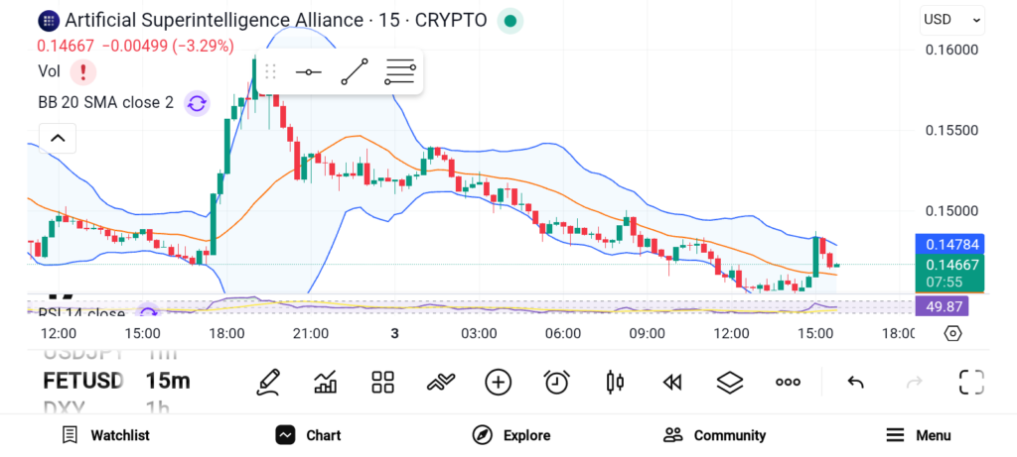This screenshot has height=457, width=1017.
Task: Collapse the indicator legend with chevron
Action: coord(57,138)
